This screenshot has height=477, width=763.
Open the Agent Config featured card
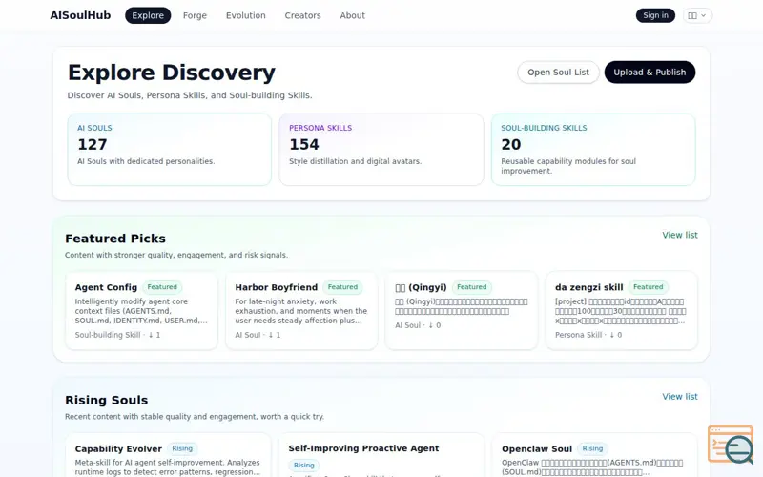141,311
